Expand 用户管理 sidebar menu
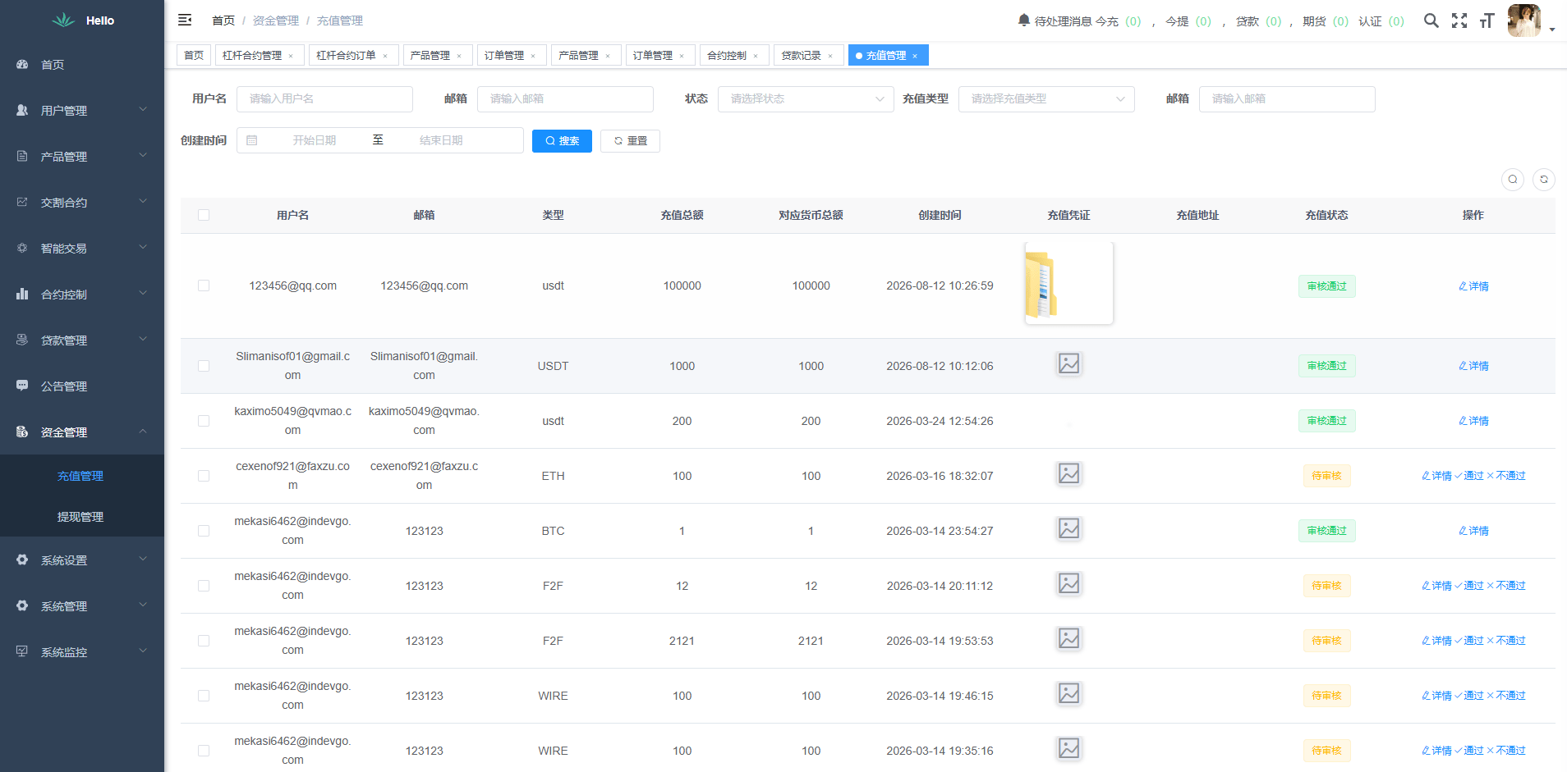This screenshot has height=772, width=1567. pyautogui.click(x=82, y=110)
